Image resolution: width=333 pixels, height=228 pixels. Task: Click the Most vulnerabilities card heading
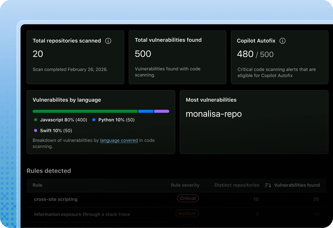point(211,100)
